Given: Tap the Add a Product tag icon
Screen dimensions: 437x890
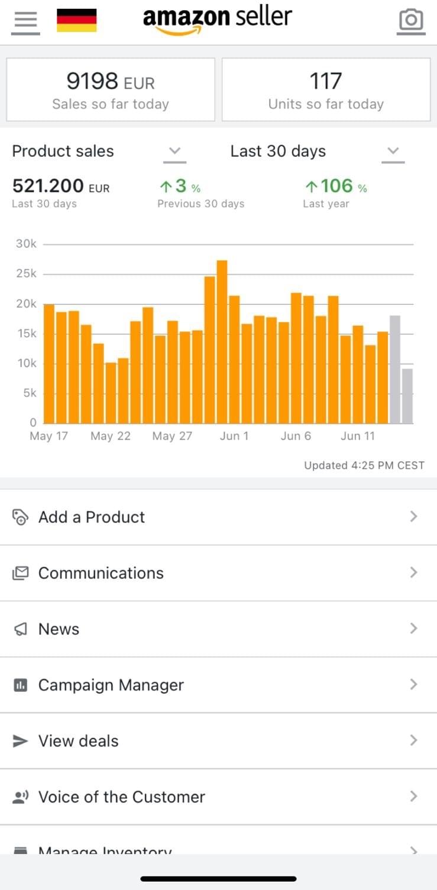Looking at the screenshot, I should pos(20,517).
